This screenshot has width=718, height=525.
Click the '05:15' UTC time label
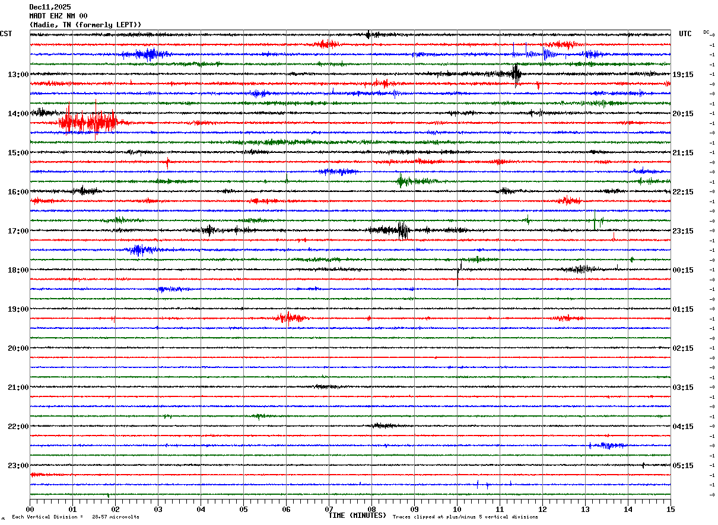tap(682, 466)
